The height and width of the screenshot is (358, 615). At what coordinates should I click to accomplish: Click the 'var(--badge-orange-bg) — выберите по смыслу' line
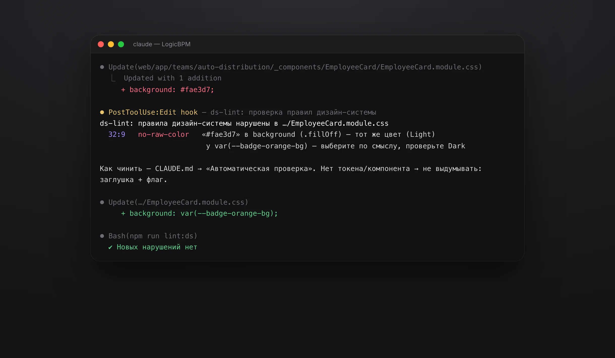point(335,146)
